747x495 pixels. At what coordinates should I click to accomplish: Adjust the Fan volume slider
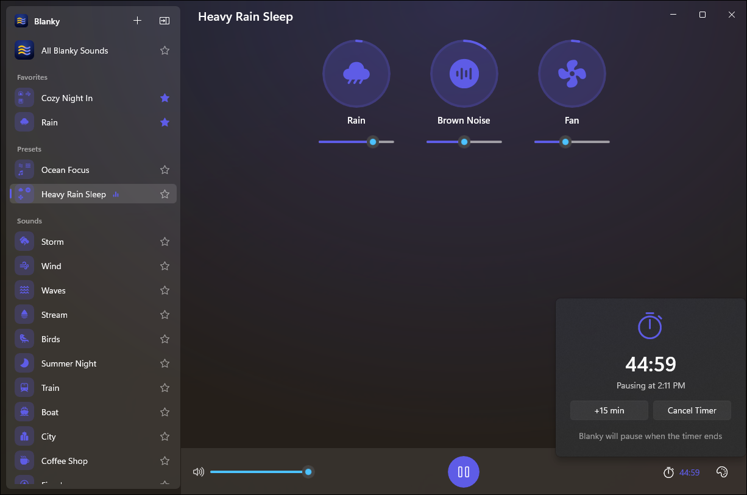coord(572,142)
